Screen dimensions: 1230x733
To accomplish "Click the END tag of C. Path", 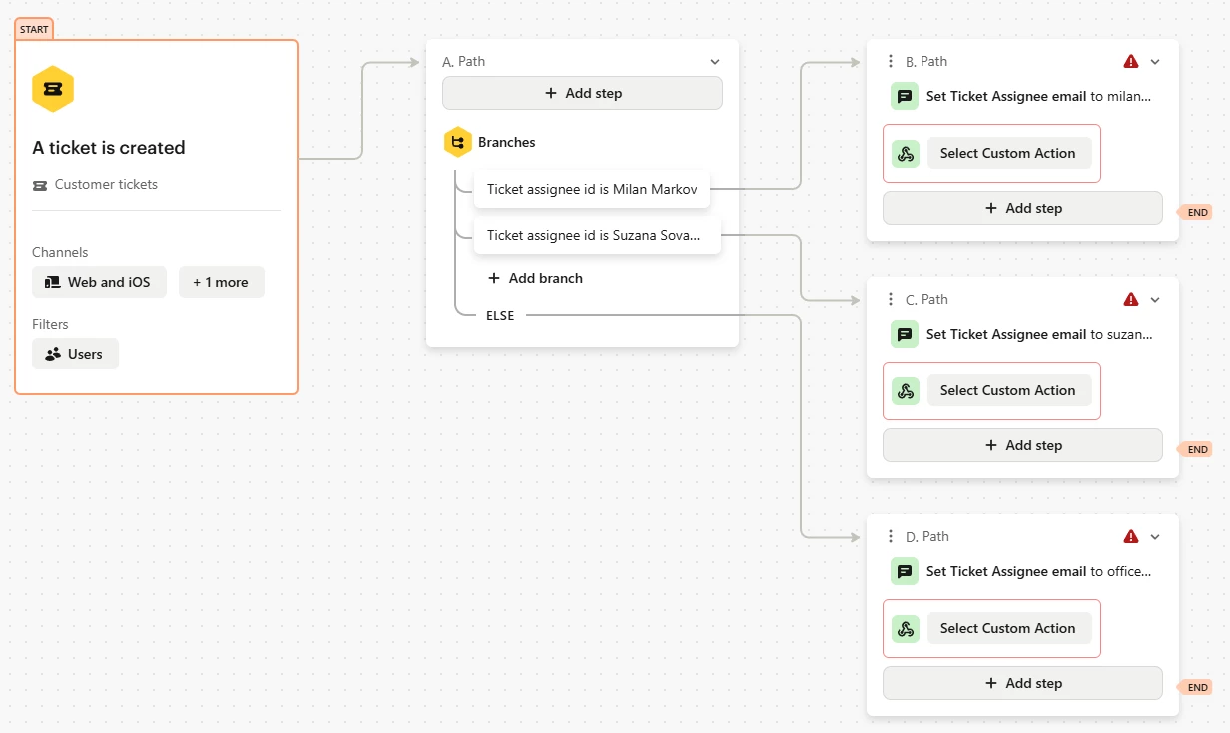I will pos(1196,449).
